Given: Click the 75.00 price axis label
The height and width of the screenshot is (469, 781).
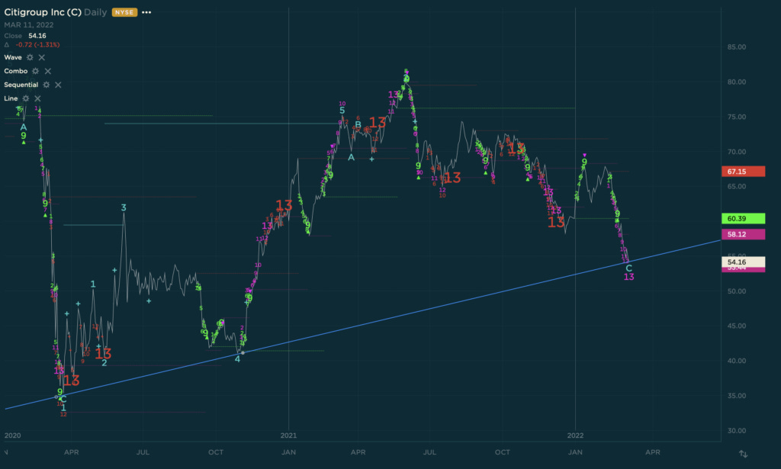Looking at the screenshot, I should pyautogui.click(x=737, y=117).
